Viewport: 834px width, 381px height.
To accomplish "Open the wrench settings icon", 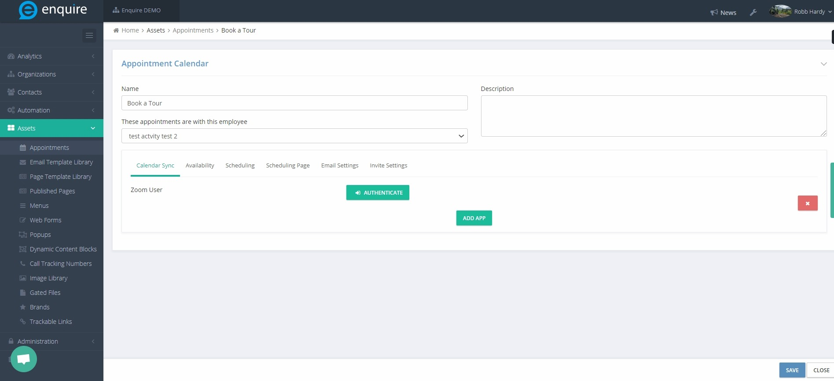I will pos(753,12).
